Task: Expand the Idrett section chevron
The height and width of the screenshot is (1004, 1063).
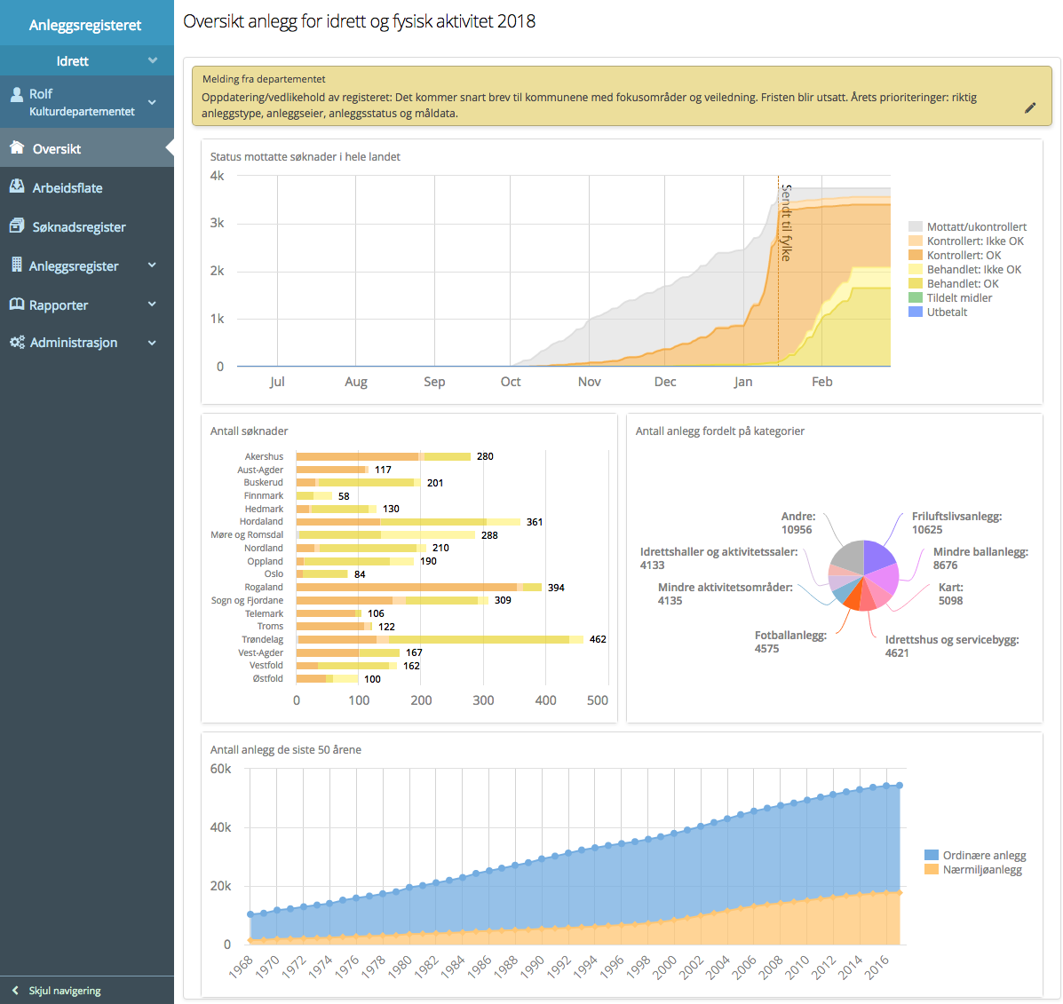Action: click(x=153, y=60)
